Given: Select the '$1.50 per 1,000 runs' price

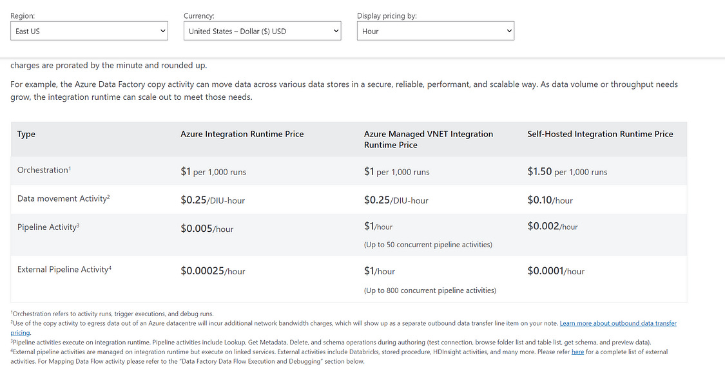Looking at the screenshot, I should [x=567, y=171].
